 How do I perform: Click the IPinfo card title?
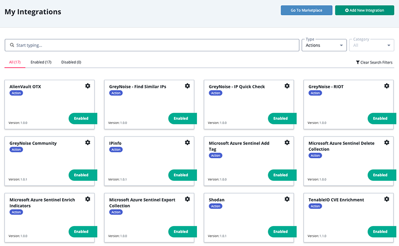tap(115, 143)
